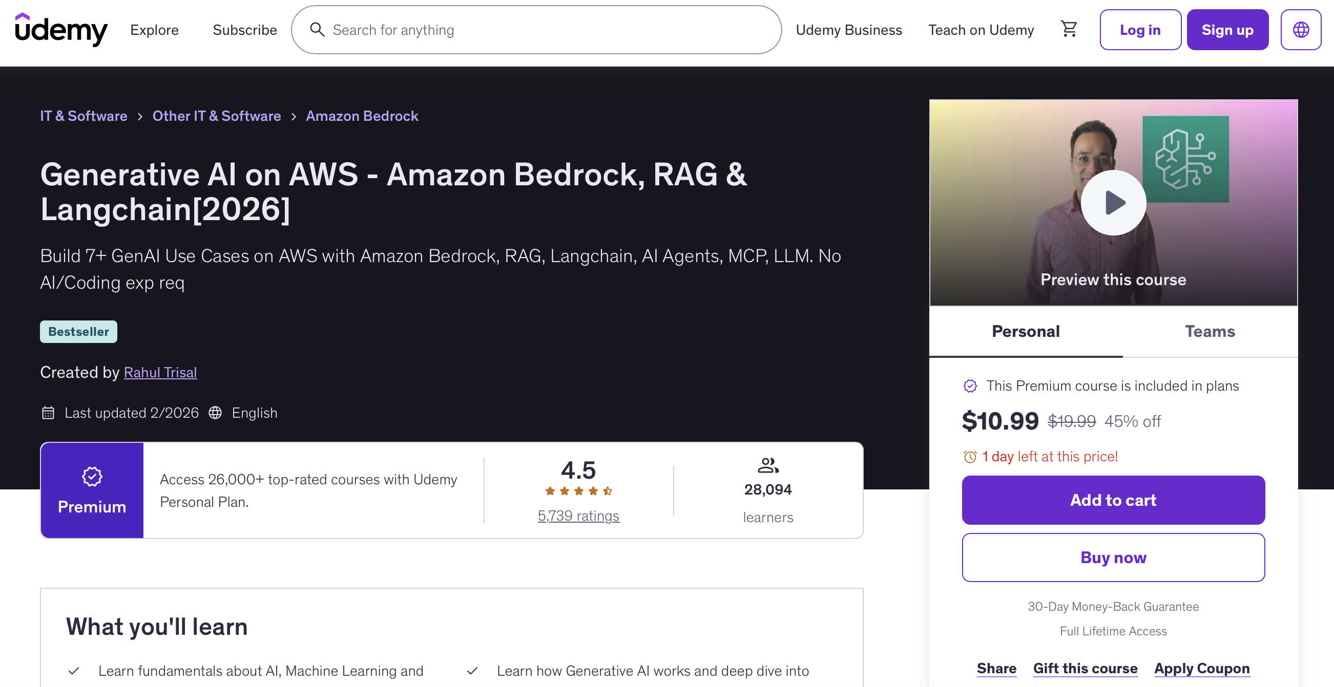The image size is (1334, 687).
Task: Click the Premium badge icon
Action: [x=92, y=477]
